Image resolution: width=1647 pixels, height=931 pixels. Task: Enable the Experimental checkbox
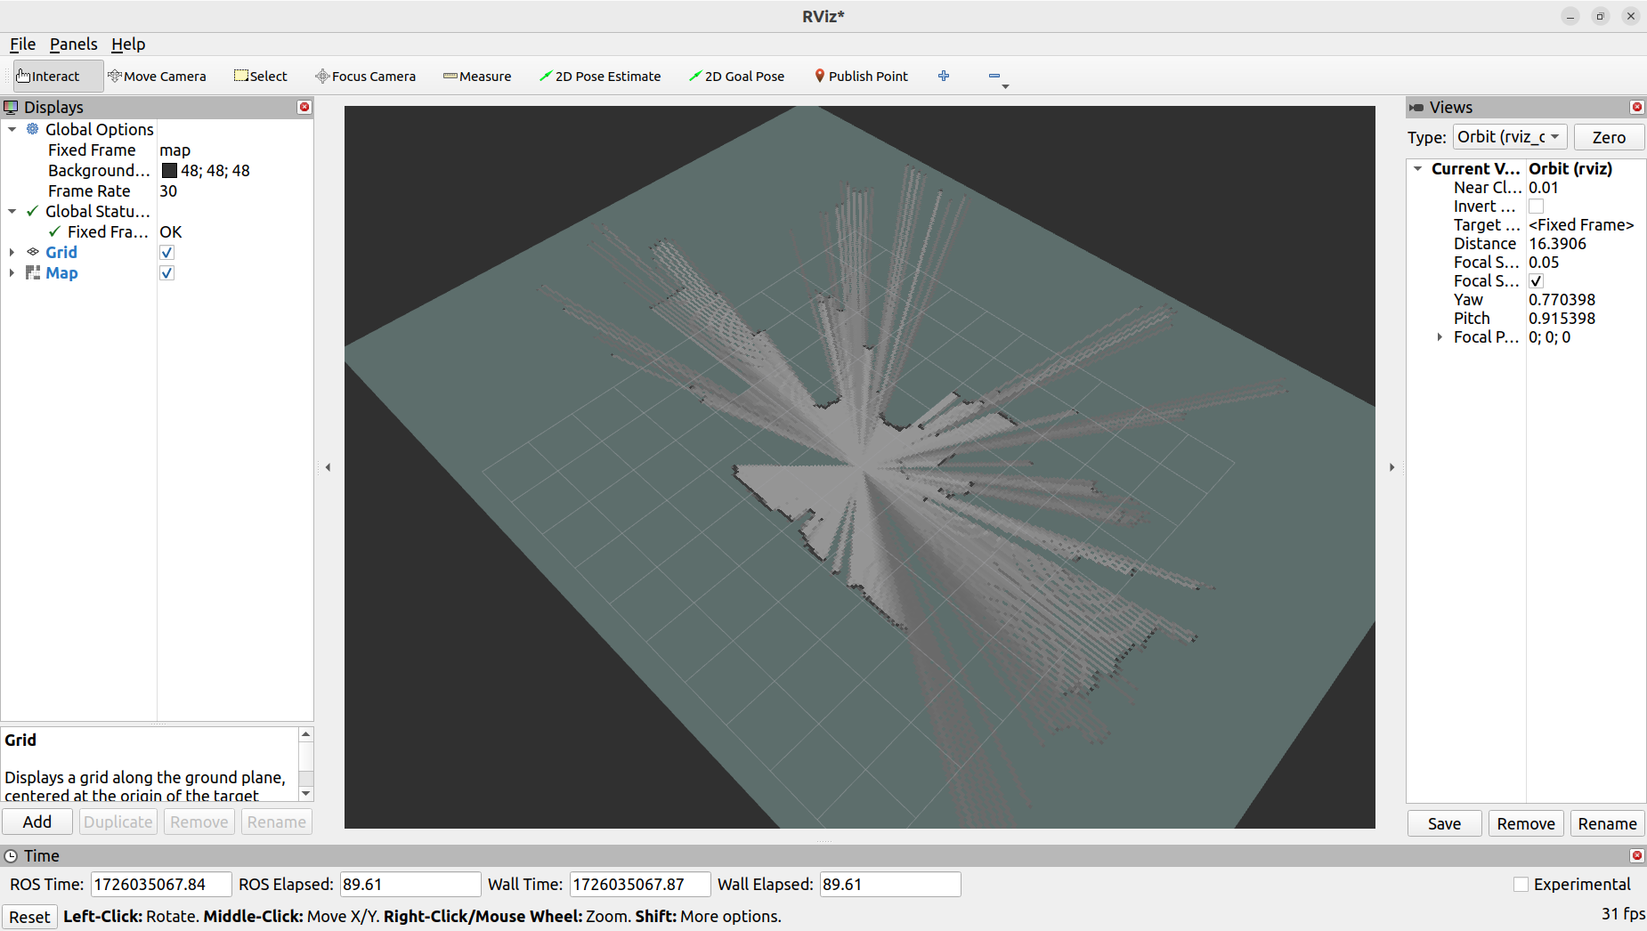click(x=1521, y=884)
